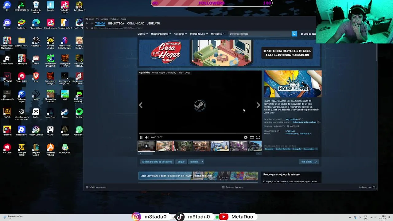Select the trailer video thumbnail

[146, 146]
